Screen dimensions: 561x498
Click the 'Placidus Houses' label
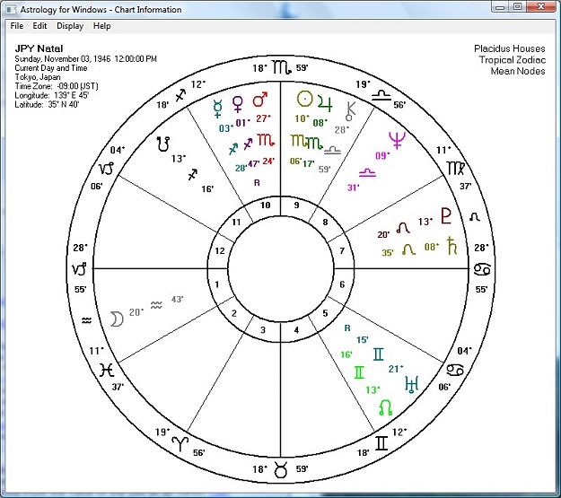point(510,48)
